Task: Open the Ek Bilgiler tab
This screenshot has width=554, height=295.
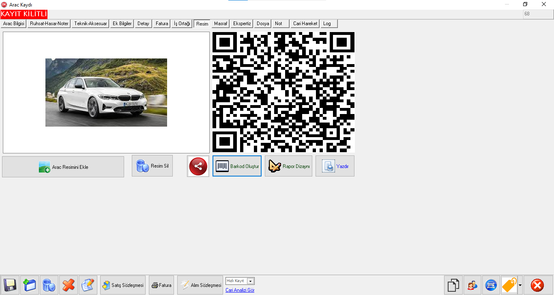Action: pos(122,24)
